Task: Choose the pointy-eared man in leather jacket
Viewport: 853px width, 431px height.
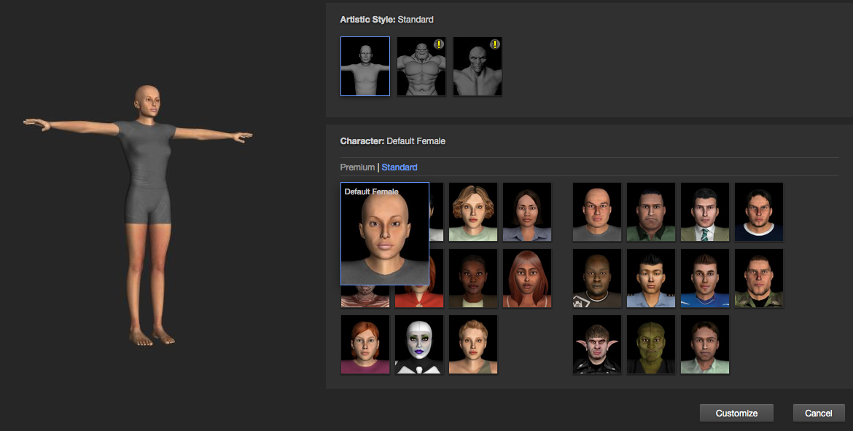Action: pos(597,344)
